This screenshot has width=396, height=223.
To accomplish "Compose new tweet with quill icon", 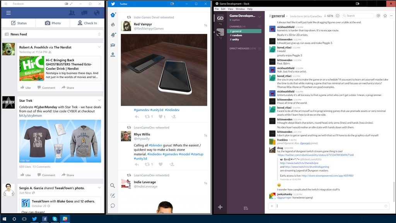I will coord(113,196).
